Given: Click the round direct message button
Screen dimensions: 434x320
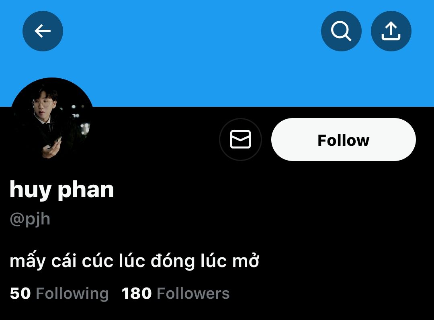Looking at the screenshot, I should tap(241, 139).
